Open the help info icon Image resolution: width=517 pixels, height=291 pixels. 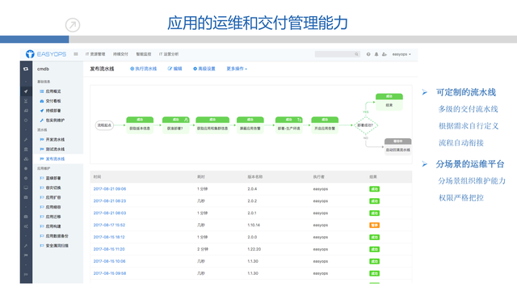point(368,54)
